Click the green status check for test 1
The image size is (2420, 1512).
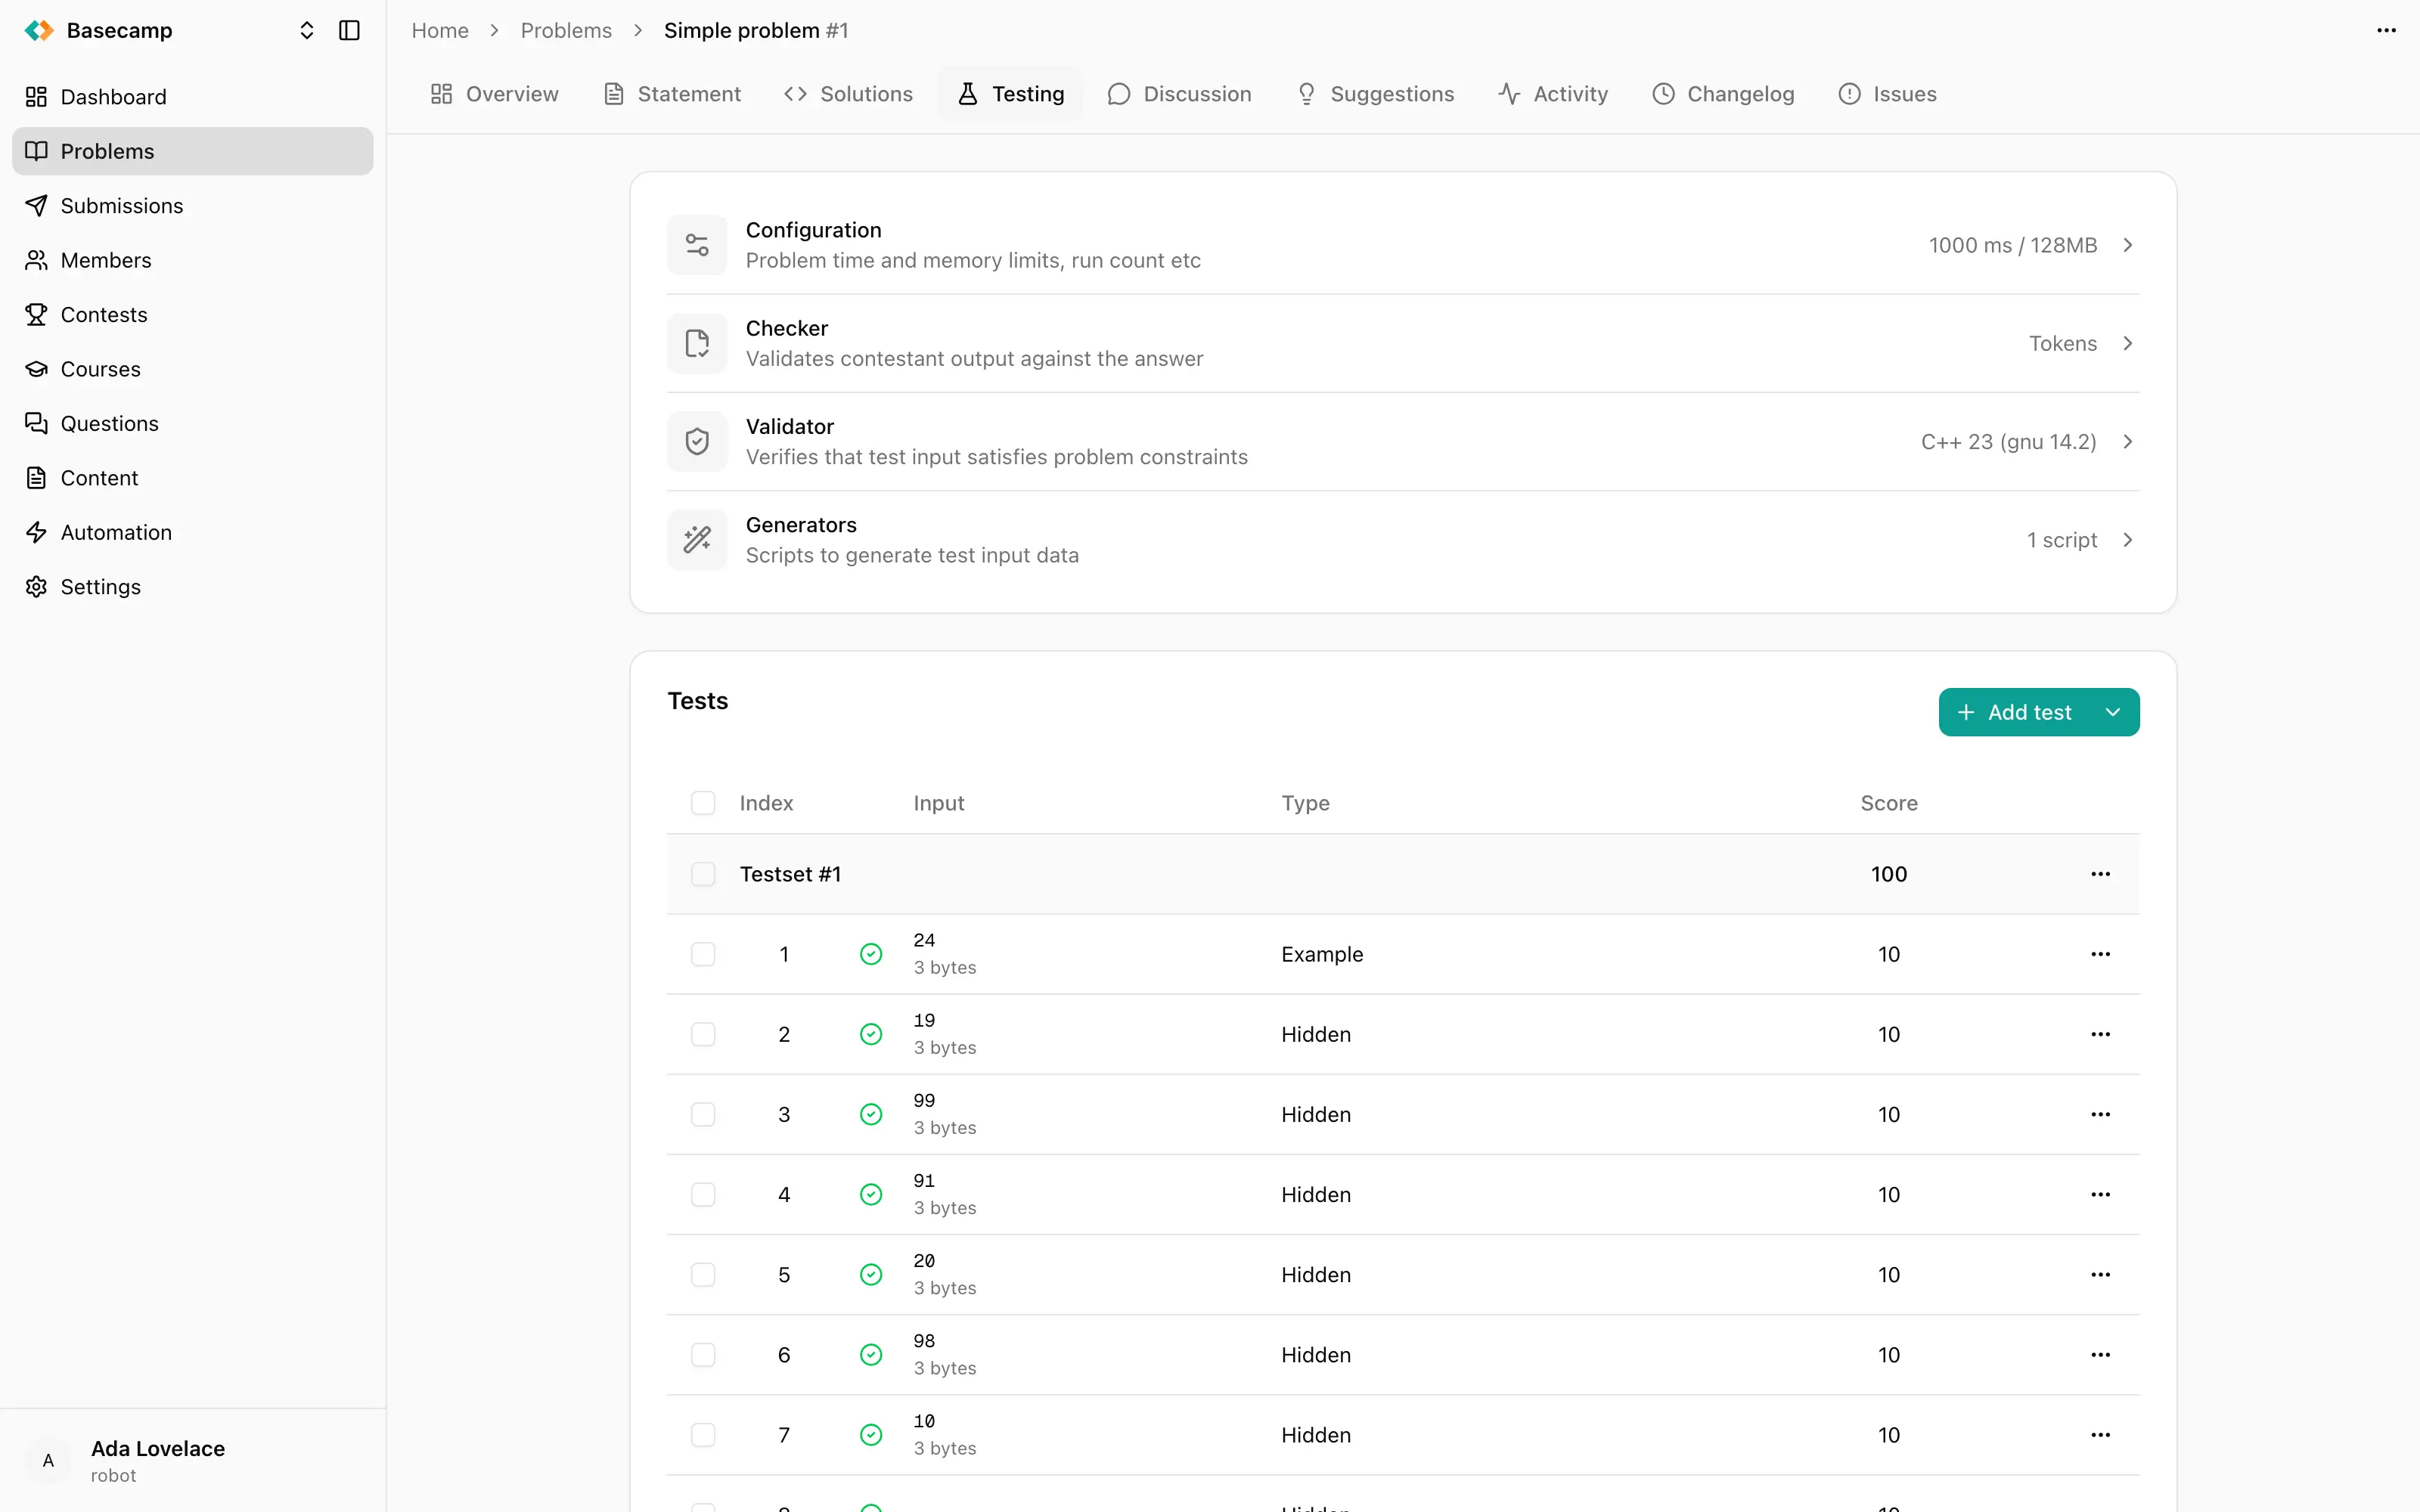871,954
